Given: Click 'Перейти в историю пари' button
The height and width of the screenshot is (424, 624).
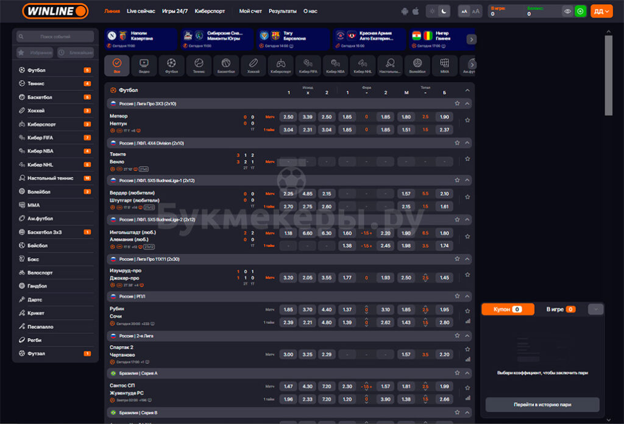Looking at the screenshot, I should 542,404.
